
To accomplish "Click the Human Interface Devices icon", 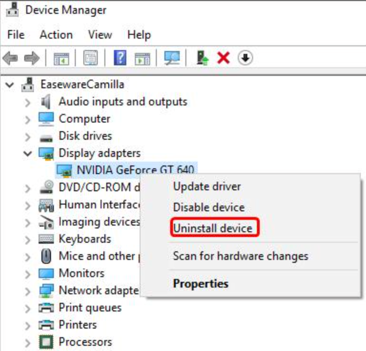I will 46,205.
